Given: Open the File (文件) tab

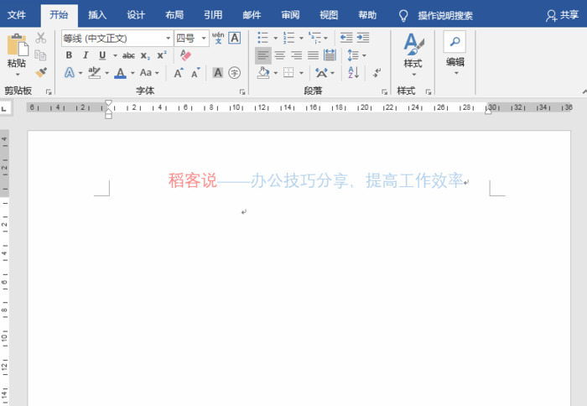Looking at the screenshot, I should [17, 15].
